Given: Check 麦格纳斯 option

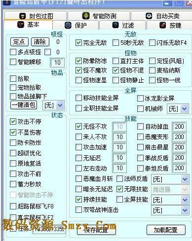Looking at the screenshot, I should click(x=152, y=70).
